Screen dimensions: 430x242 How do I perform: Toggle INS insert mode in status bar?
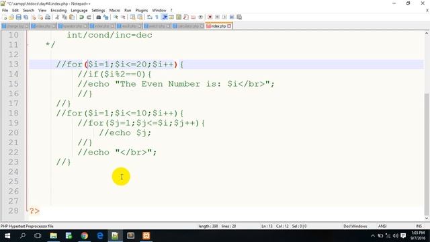click(419, 226)
